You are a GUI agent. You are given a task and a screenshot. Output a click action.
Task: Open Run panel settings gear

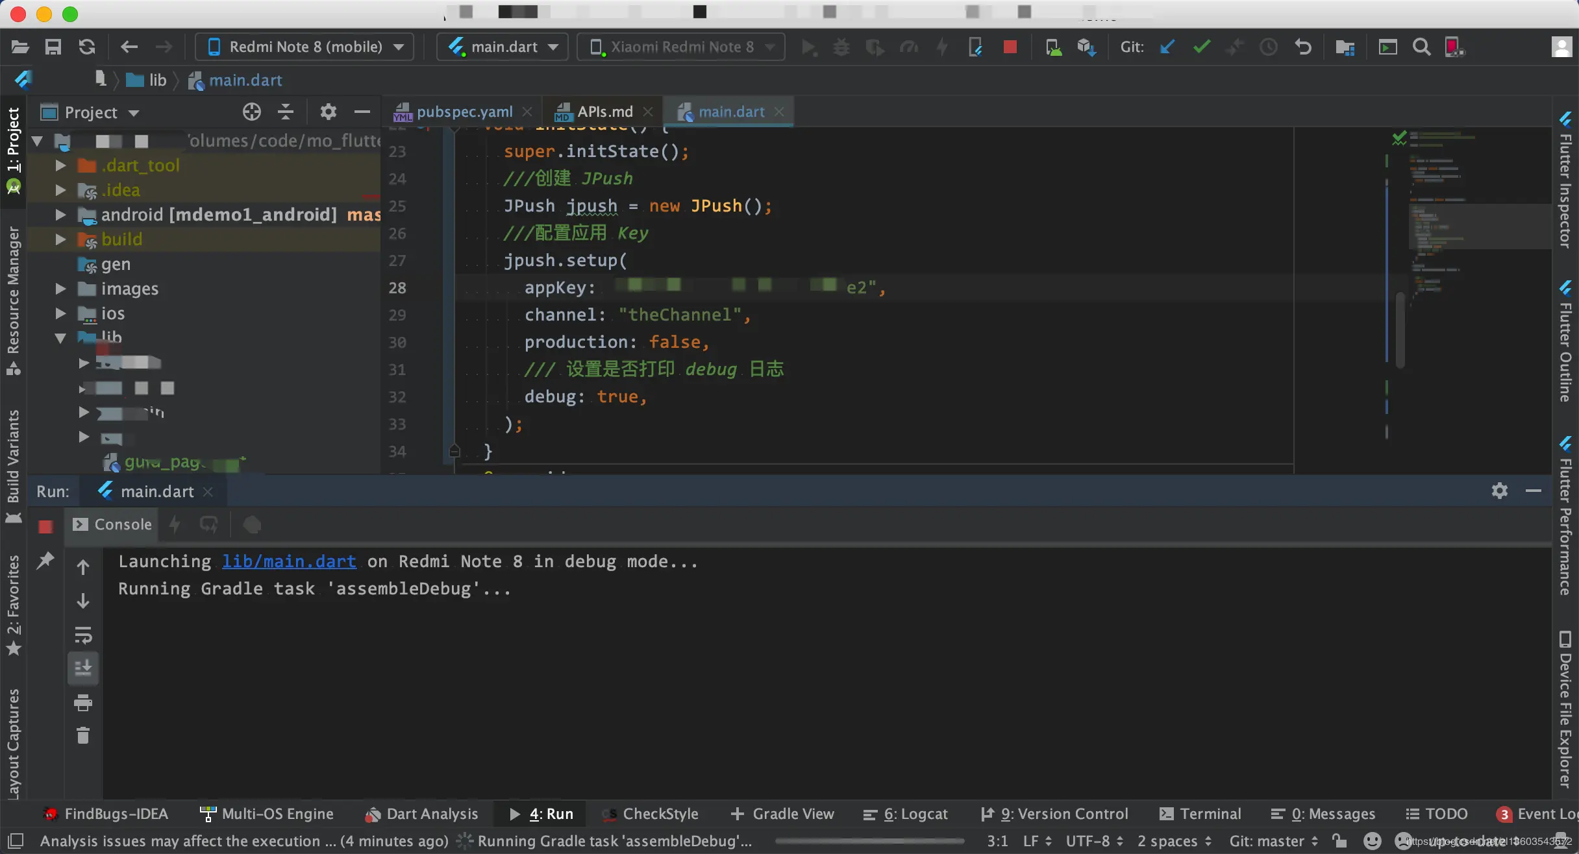[x=1499, y=491]
